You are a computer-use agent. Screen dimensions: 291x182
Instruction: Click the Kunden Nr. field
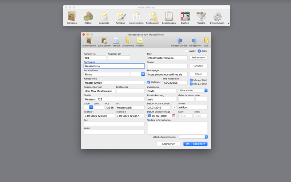click(x=95, y=58)
